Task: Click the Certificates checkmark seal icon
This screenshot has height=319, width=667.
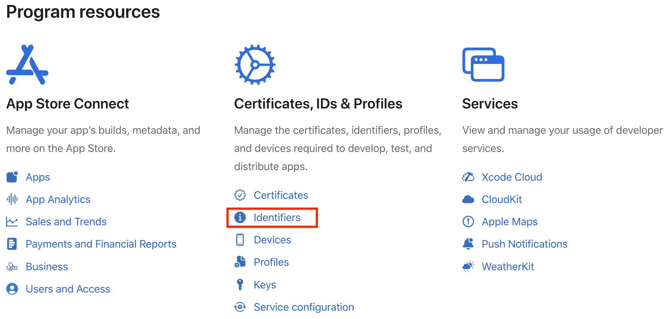Action: coord(240,195)
